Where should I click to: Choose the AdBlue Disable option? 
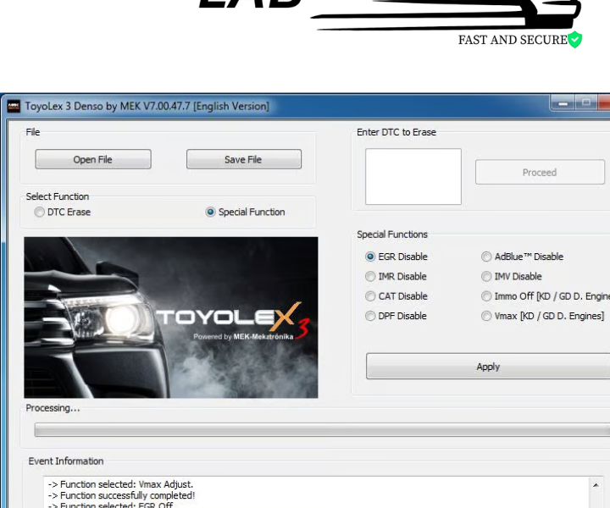(487, 257)
